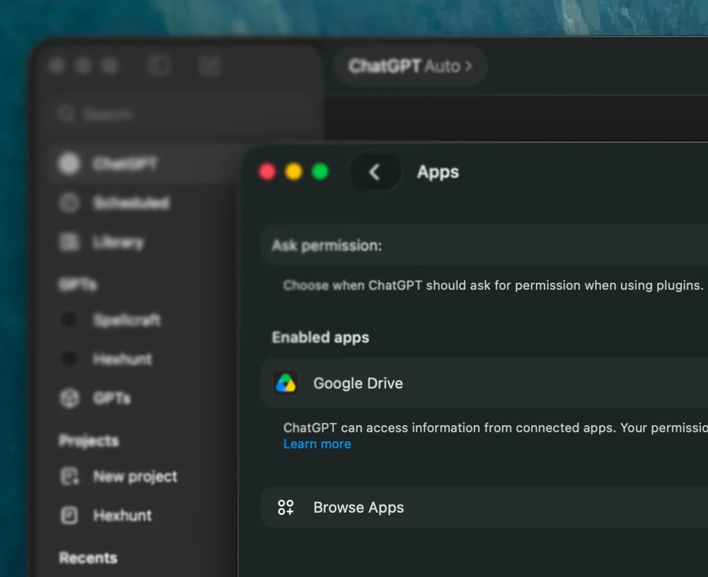
Task: Open the Hexhunt GPT under GPTs
Action: point(122,359)
